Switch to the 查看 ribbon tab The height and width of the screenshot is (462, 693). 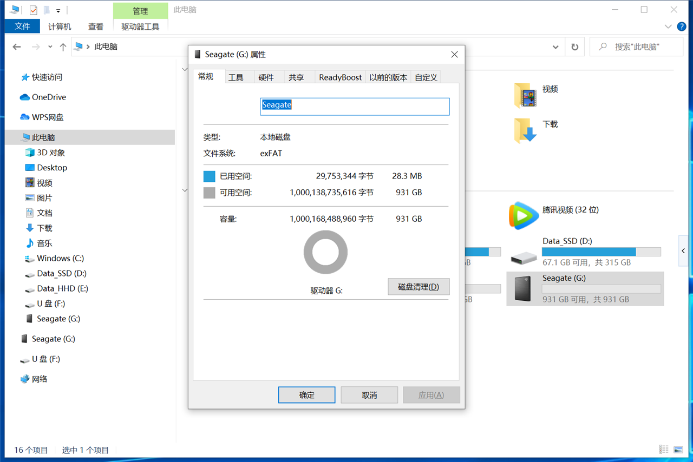(x=96, y=27)
